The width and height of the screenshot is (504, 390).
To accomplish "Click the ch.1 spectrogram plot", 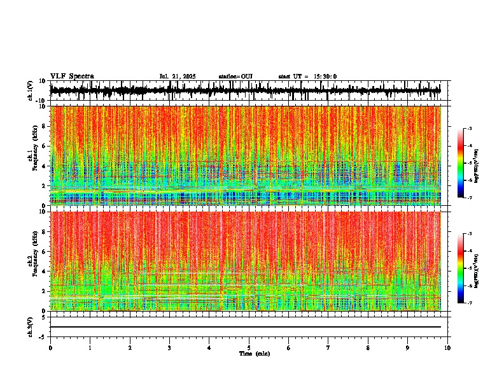I will (x=246, y=155).
